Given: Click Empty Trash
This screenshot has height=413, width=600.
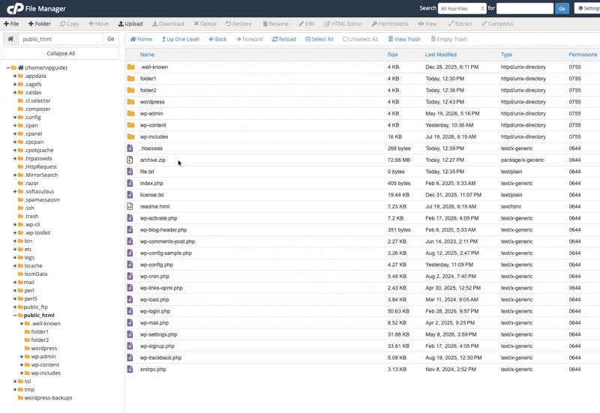Looking at the screenshot, I should 449,39.
